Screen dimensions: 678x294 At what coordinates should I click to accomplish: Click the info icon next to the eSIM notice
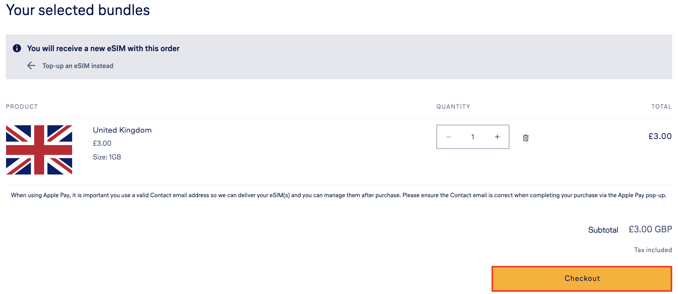coord(18,48)
